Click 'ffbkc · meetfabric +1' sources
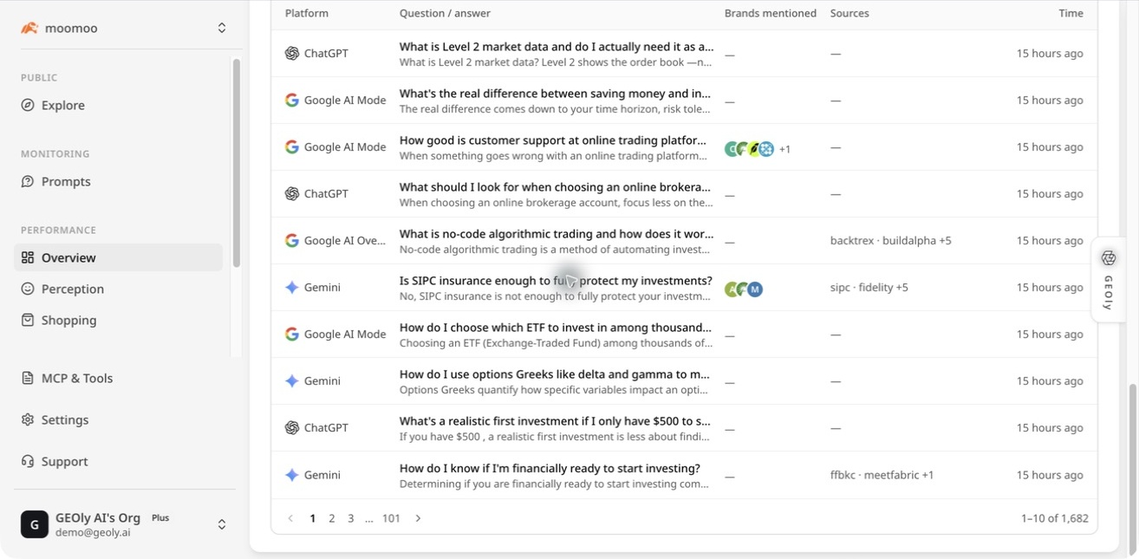The width and height of the screenshot is (1139, 559). tap(882, 475)
